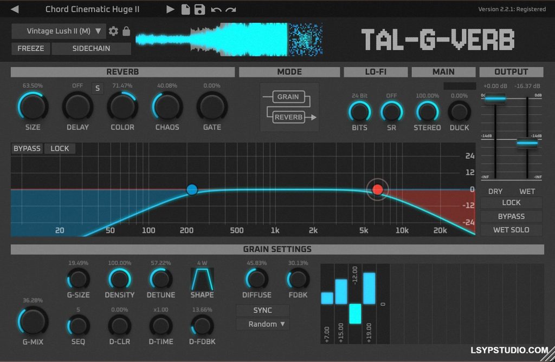Click the DUCK knob
Image resolution: width=555 pixels, height=362 pixels.
pos(459,113)
